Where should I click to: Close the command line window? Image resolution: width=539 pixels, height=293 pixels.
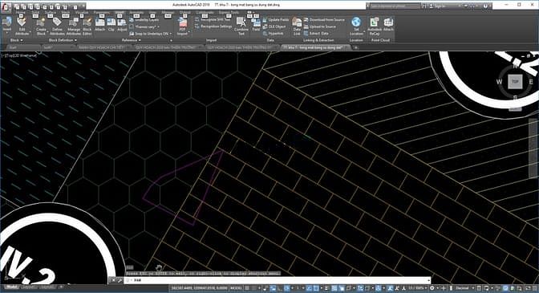pos(114,280)
